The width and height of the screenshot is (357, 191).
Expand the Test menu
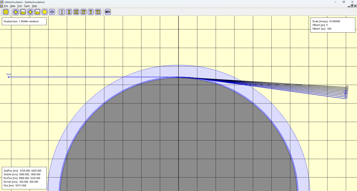[x=20, y=6]
